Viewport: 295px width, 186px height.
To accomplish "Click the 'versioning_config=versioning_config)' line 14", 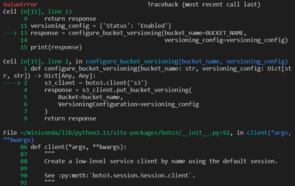I will 226,40.
